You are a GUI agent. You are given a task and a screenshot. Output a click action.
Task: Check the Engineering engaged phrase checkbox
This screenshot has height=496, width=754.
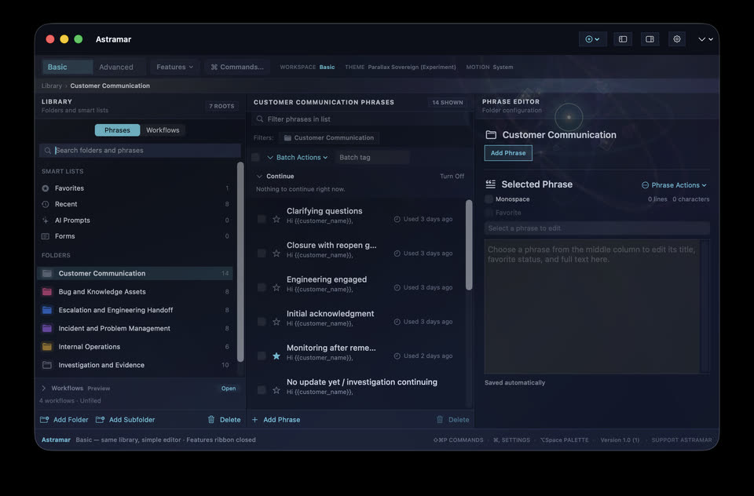(x=262, y=287)
